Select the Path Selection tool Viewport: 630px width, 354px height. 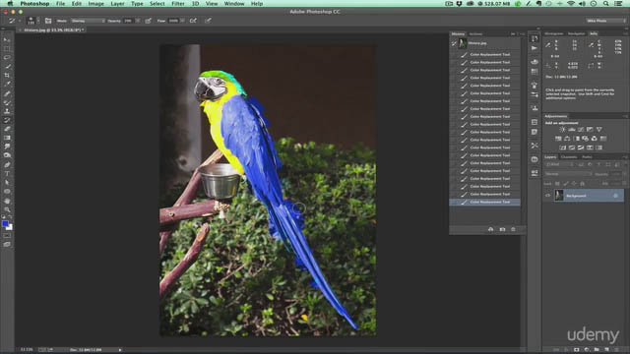click(x=7, y=182)
